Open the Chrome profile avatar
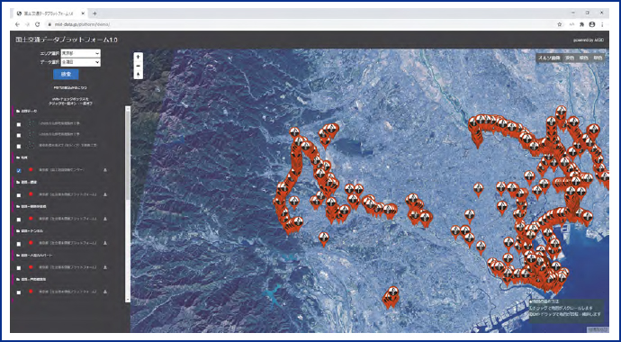Image resolution: width=621 pixels, height=342 pixels. [x=592, y=24]
